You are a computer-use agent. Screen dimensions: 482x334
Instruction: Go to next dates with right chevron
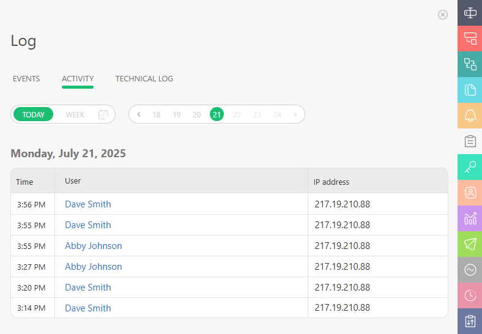pos(295,114)
